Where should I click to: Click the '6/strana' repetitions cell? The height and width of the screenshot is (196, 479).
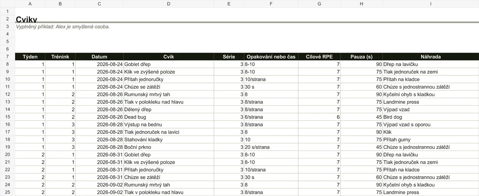[x=271, y=117]
